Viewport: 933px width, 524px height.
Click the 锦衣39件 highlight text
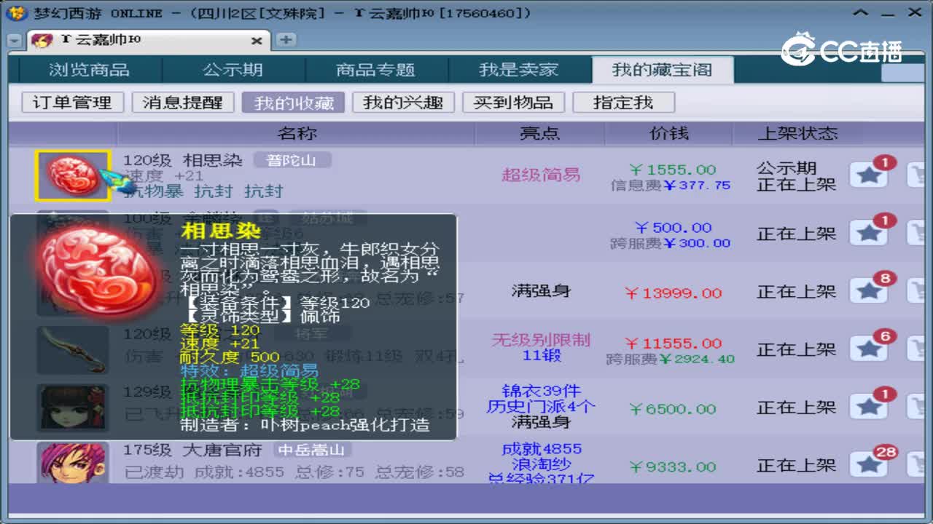pos(541,391)
